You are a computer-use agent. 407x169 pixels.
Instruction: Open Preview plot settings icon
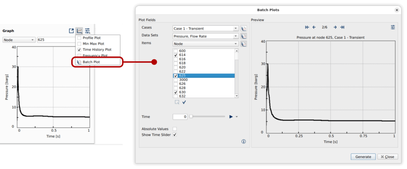[x=393, y=27]
